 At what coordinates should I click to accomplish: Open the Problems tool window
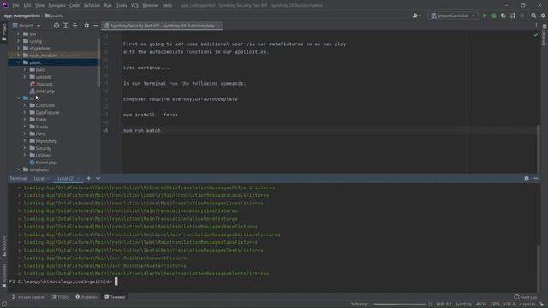pos(86,297)
